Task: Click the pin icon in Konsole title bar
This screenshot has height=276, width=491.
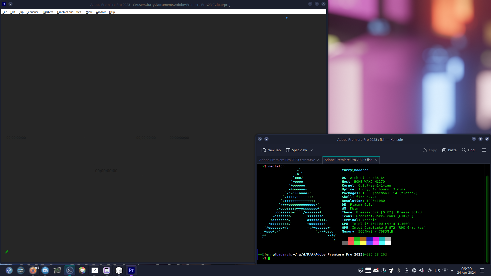Action: pos(266,139)
